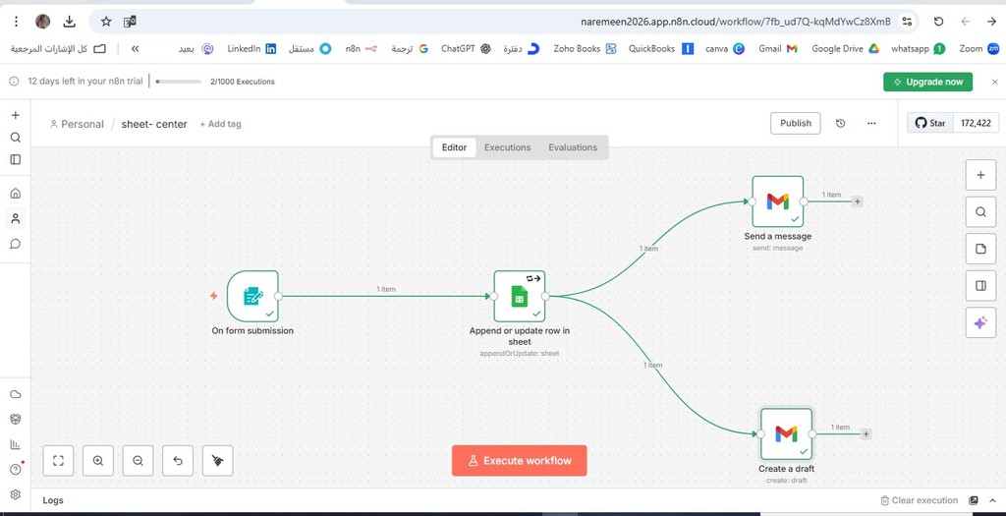The width and height of the screenshot is (1006, 516).
Task: Select the Google Sheets append row node
Action: click(x=519, y=296)
